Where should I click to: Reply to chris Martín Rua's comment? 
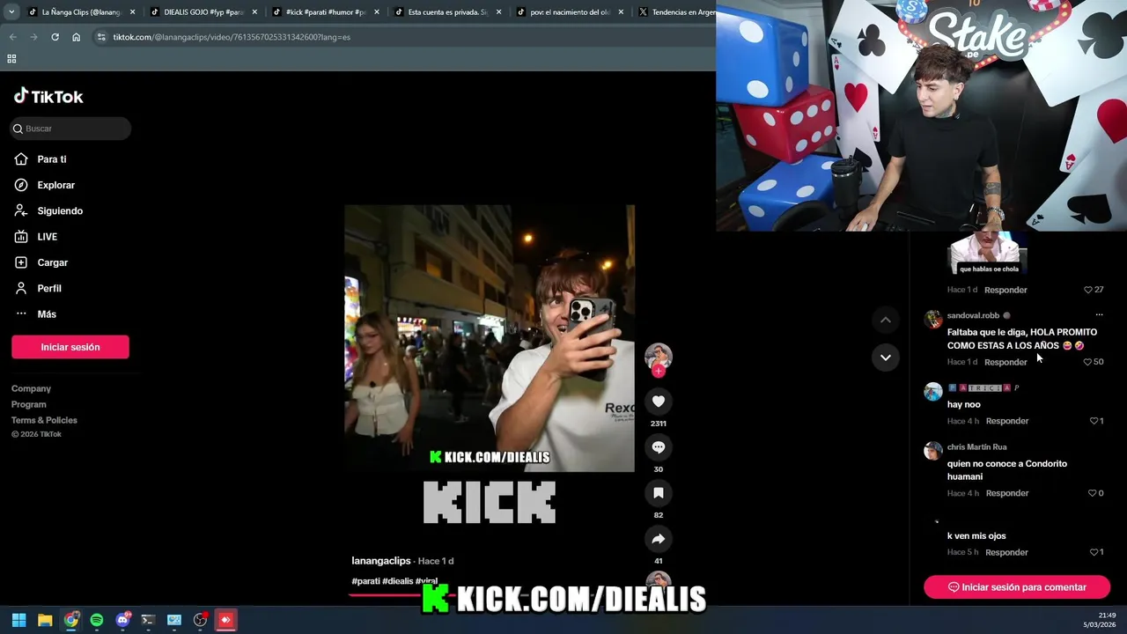coord(1007,493)
